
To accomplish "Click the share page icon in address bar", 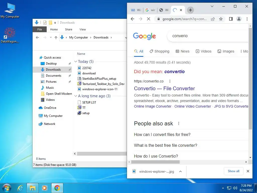I will click(x=213, y=19).
